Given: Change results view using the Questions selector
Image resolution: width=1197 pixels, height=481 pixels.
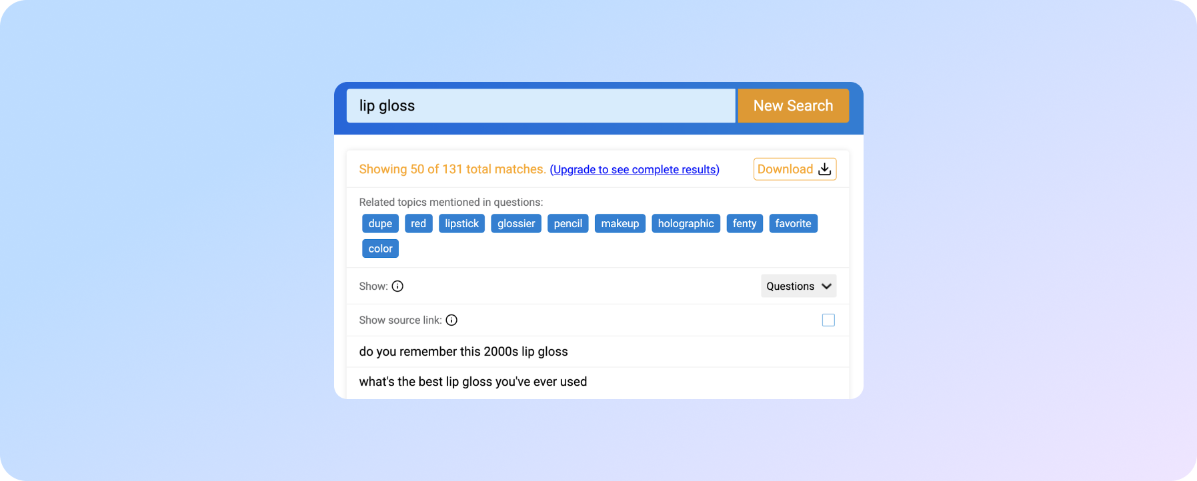Looking at the screenshot, I should (x=798, y=286).
